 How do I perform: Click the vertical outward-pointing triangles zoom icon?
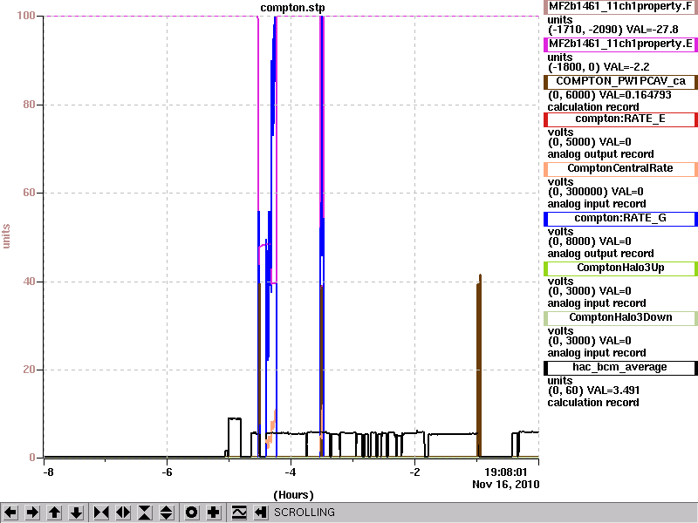pyautogui.click(x=167, y=513)
